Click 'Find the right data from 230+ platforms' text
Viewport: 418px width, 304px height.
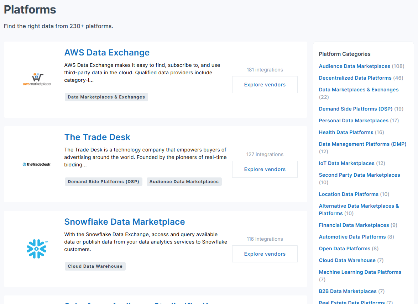pyautogui.click(x=58, y=26)
